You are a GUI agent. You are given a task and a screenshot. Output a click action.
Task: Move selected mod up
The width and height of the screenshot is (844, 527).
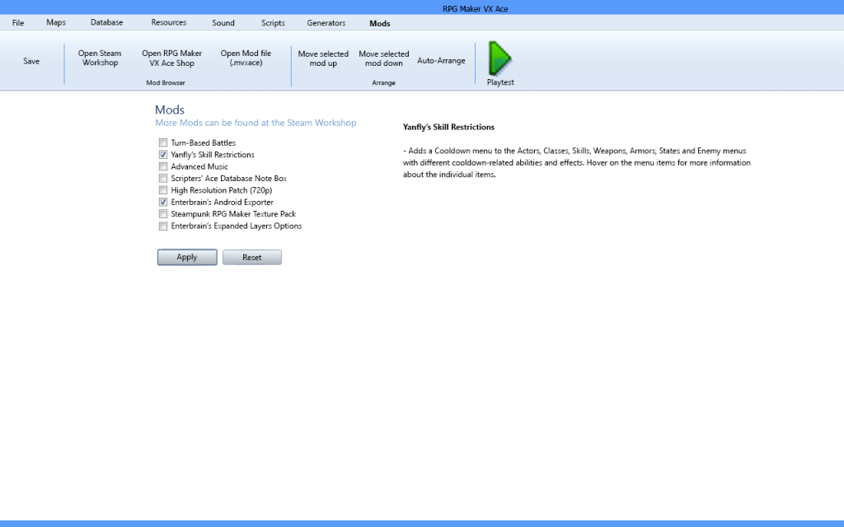tap(323, 58)
